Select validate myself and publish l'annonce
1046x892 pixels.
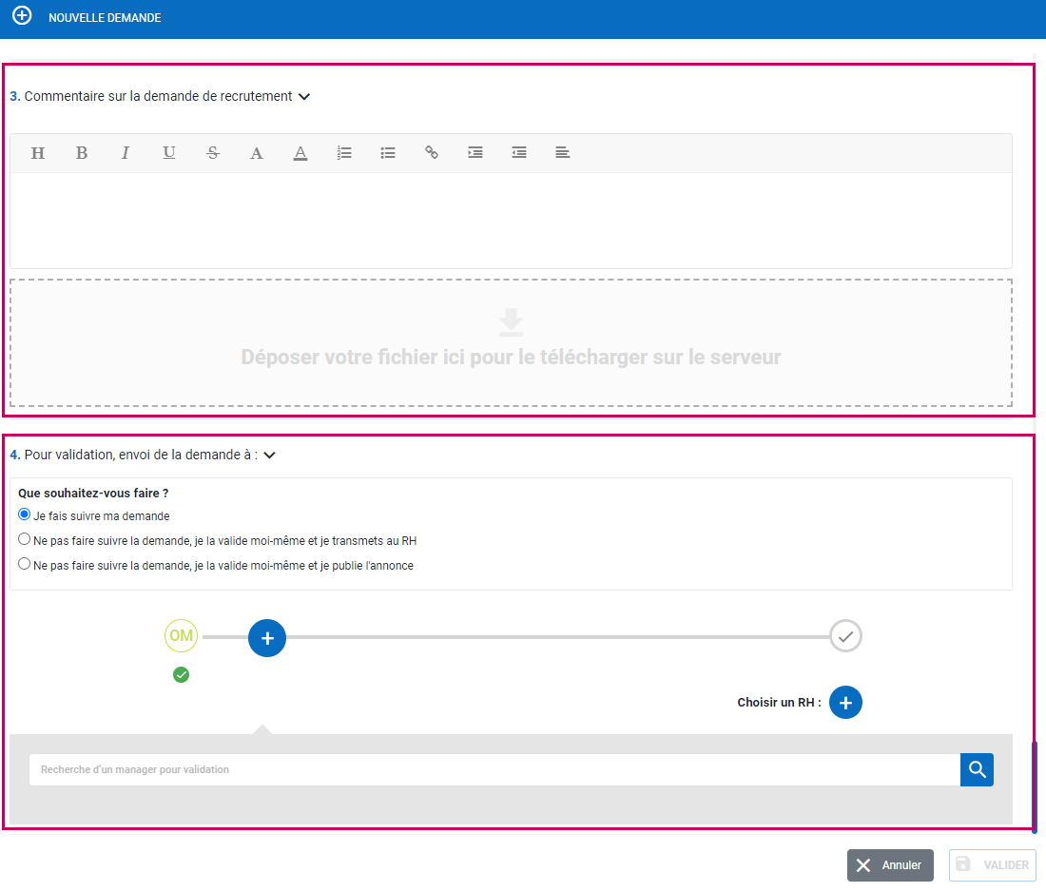[25, 564]
